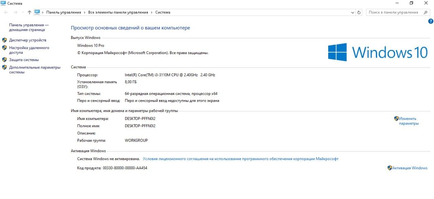434x199 pixels.
Task: Click the shield icon beside 'Защита системы'
Action: pos(4,59)
